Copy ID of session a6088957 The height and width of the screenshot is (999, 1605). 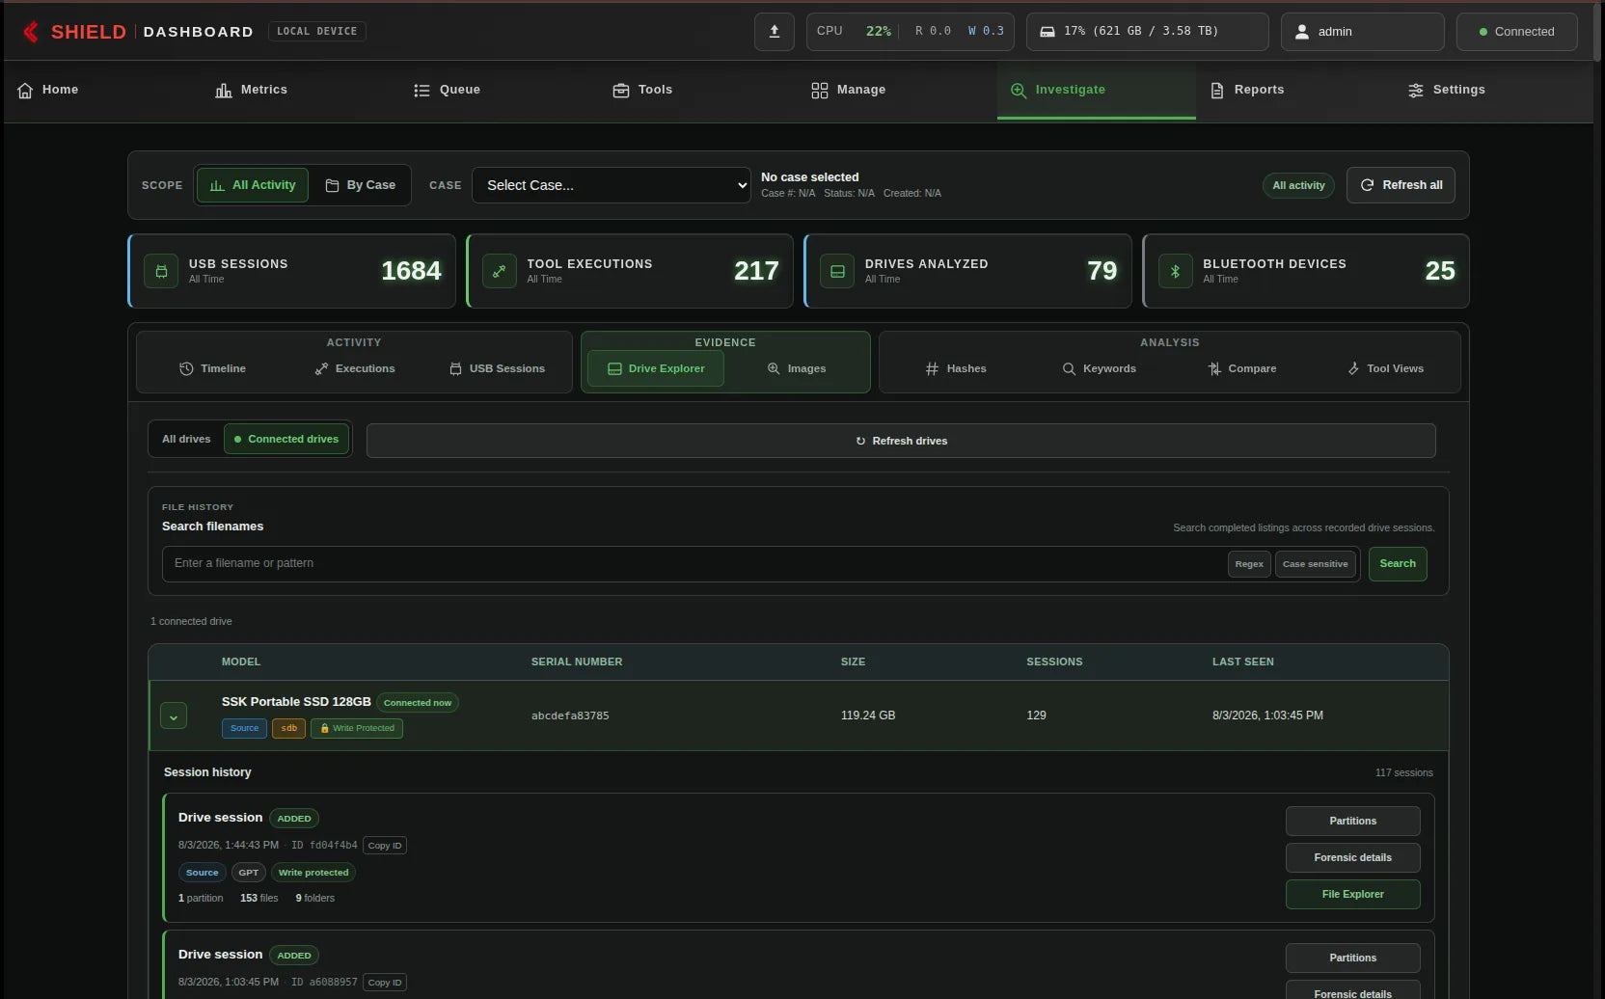point(385,983)
